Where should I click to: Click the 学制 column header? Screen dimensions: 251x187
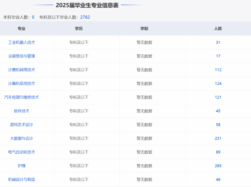(x=144, y=29)
